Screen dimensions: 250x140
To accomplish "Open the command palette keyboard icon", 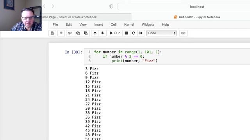I will coord(183,33).
